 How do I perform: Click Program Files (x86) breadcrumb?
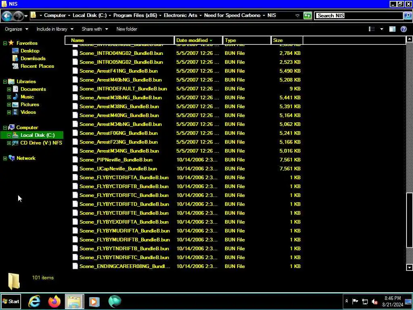(135, 15)
